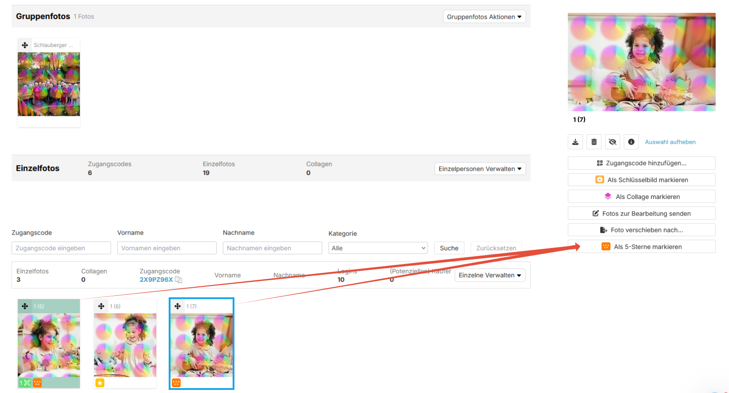Select photo thumbnail 1 (6)
This screenshot has width=729, height=393.
(125, 345)
